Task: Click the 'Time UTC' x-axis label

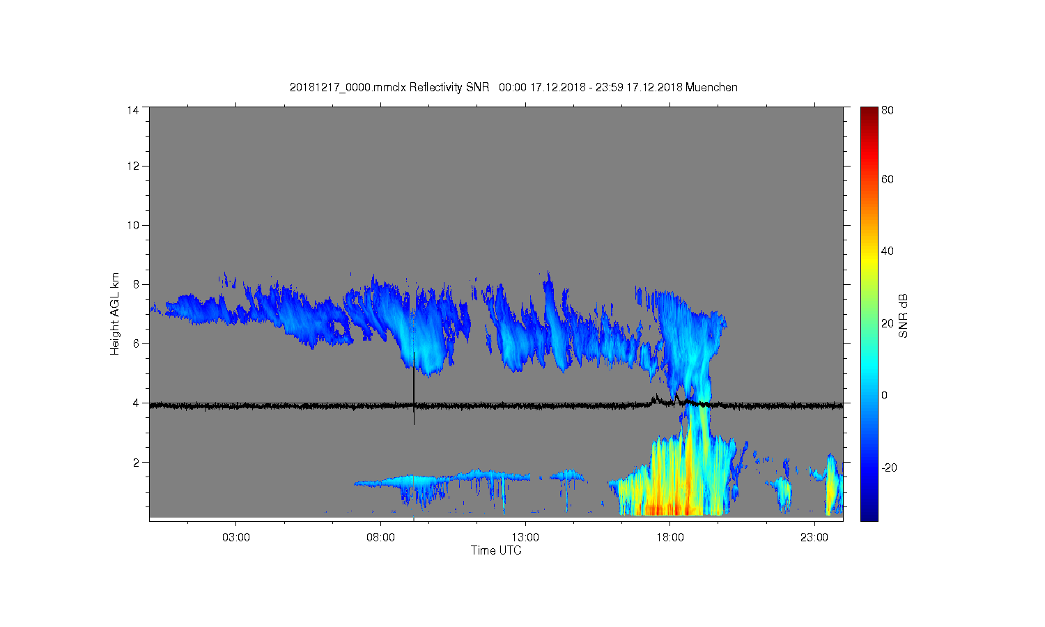Action: point(496,550)
